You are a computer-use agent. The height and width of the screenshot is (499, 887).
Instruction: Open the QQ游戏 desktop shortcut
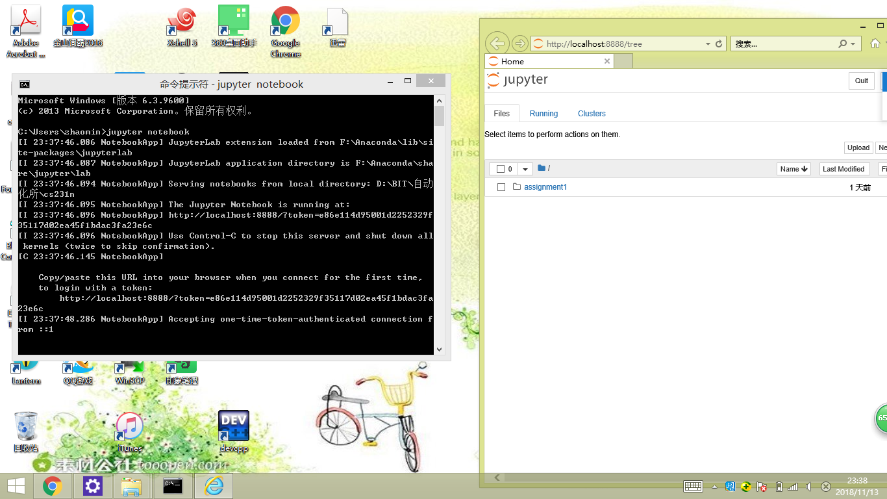78,372
